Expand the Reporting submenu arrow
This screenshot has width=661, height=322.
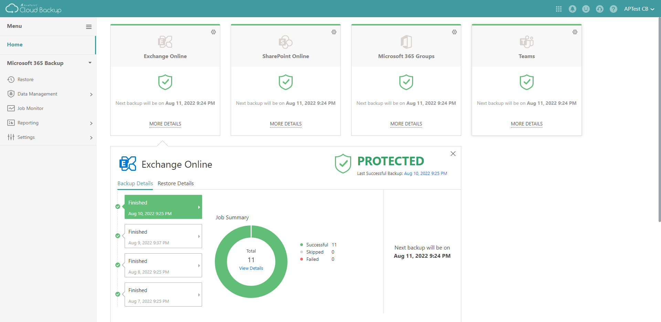(91, 123)
